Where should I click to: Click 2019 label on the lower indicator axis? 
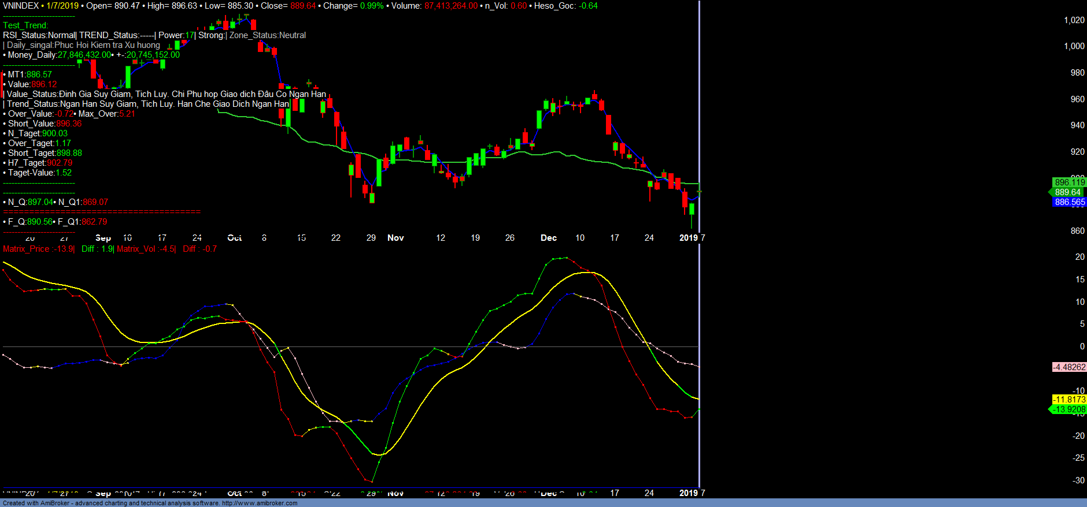(688, 493)
